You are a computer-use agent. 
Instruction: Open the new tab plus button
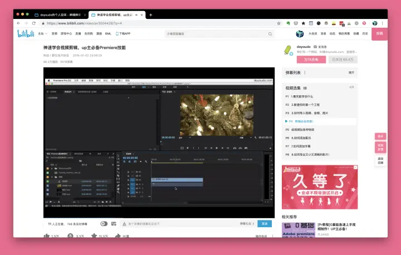[150, 15]
